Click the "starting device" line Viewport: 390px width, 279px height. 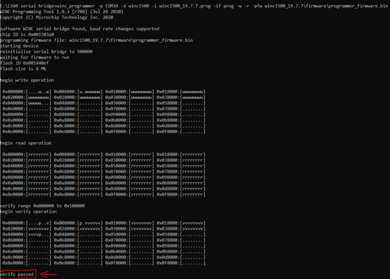pyautogui.click(x=19, y=46)
